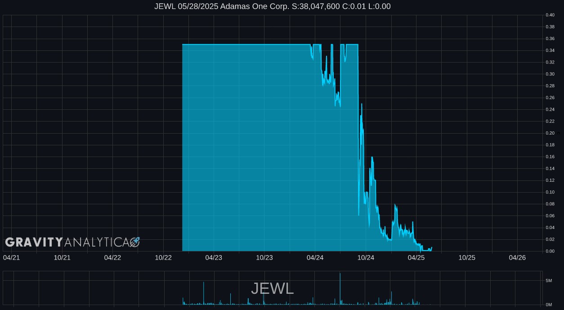Select the 10/22 x-axis date label
This screenshot has height=310, width=564.
pos(163,258)
